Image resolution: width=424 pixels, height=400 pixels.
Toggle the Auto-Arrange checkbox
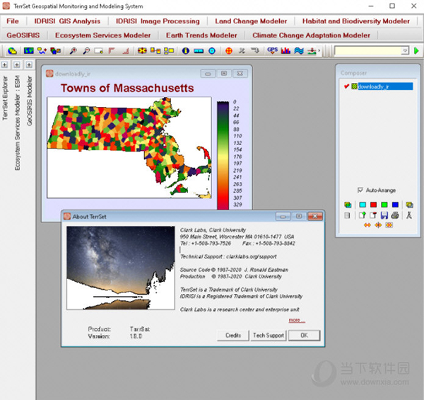[x=361, y=190]
